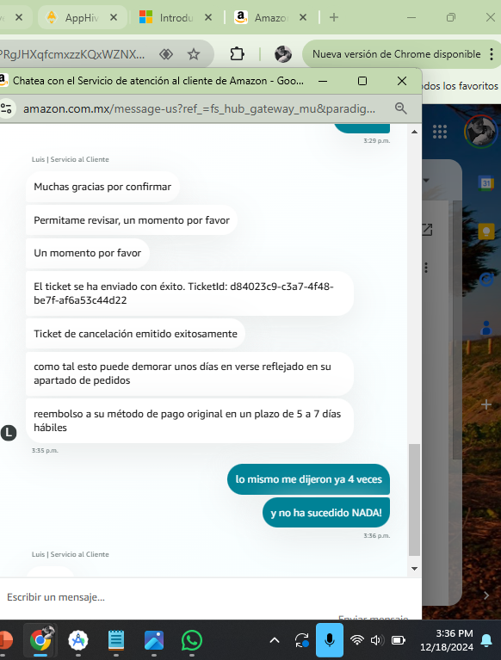
Task: Open the Google apps grid icon
Action: point(440,132)
